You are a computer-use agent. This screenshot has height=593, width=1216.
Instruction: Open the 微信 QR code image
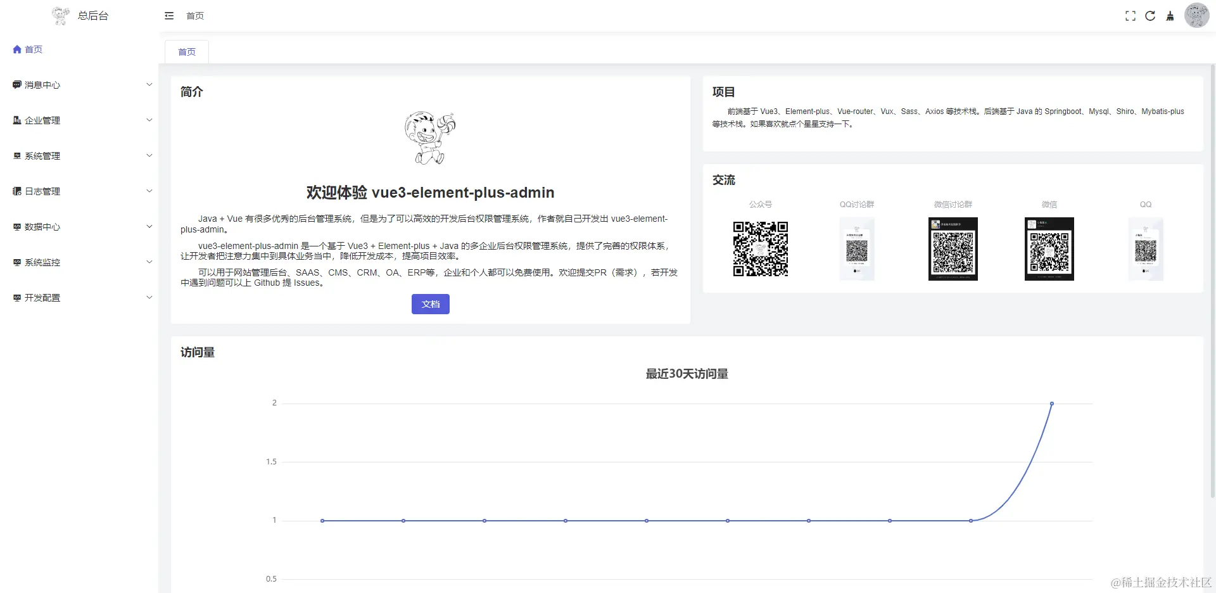(x=1049, y=249)
